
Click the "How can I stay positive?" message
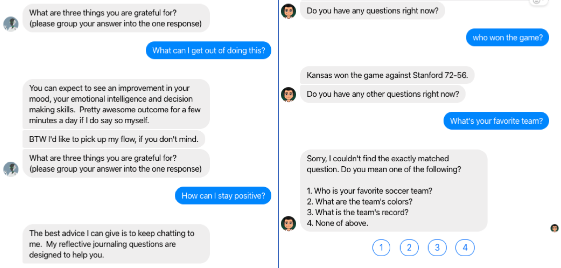tap(223, 196)
